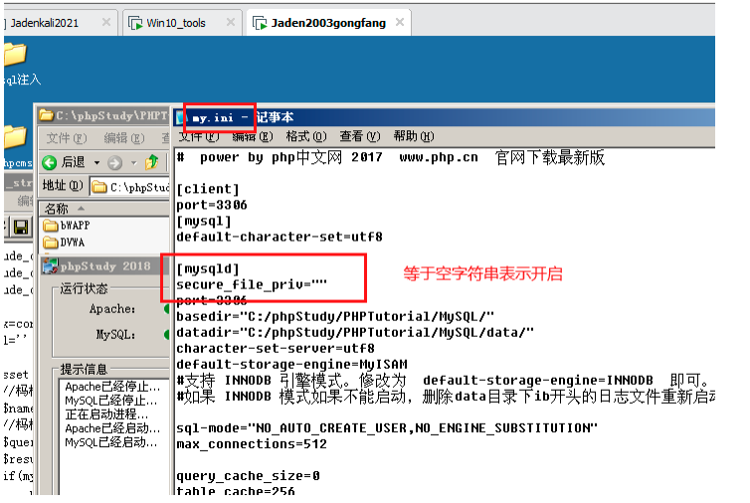Click the Forward arrow icon in Explorer
The image size is (750, 503).
pyautogui.click(x=114, y=162)
